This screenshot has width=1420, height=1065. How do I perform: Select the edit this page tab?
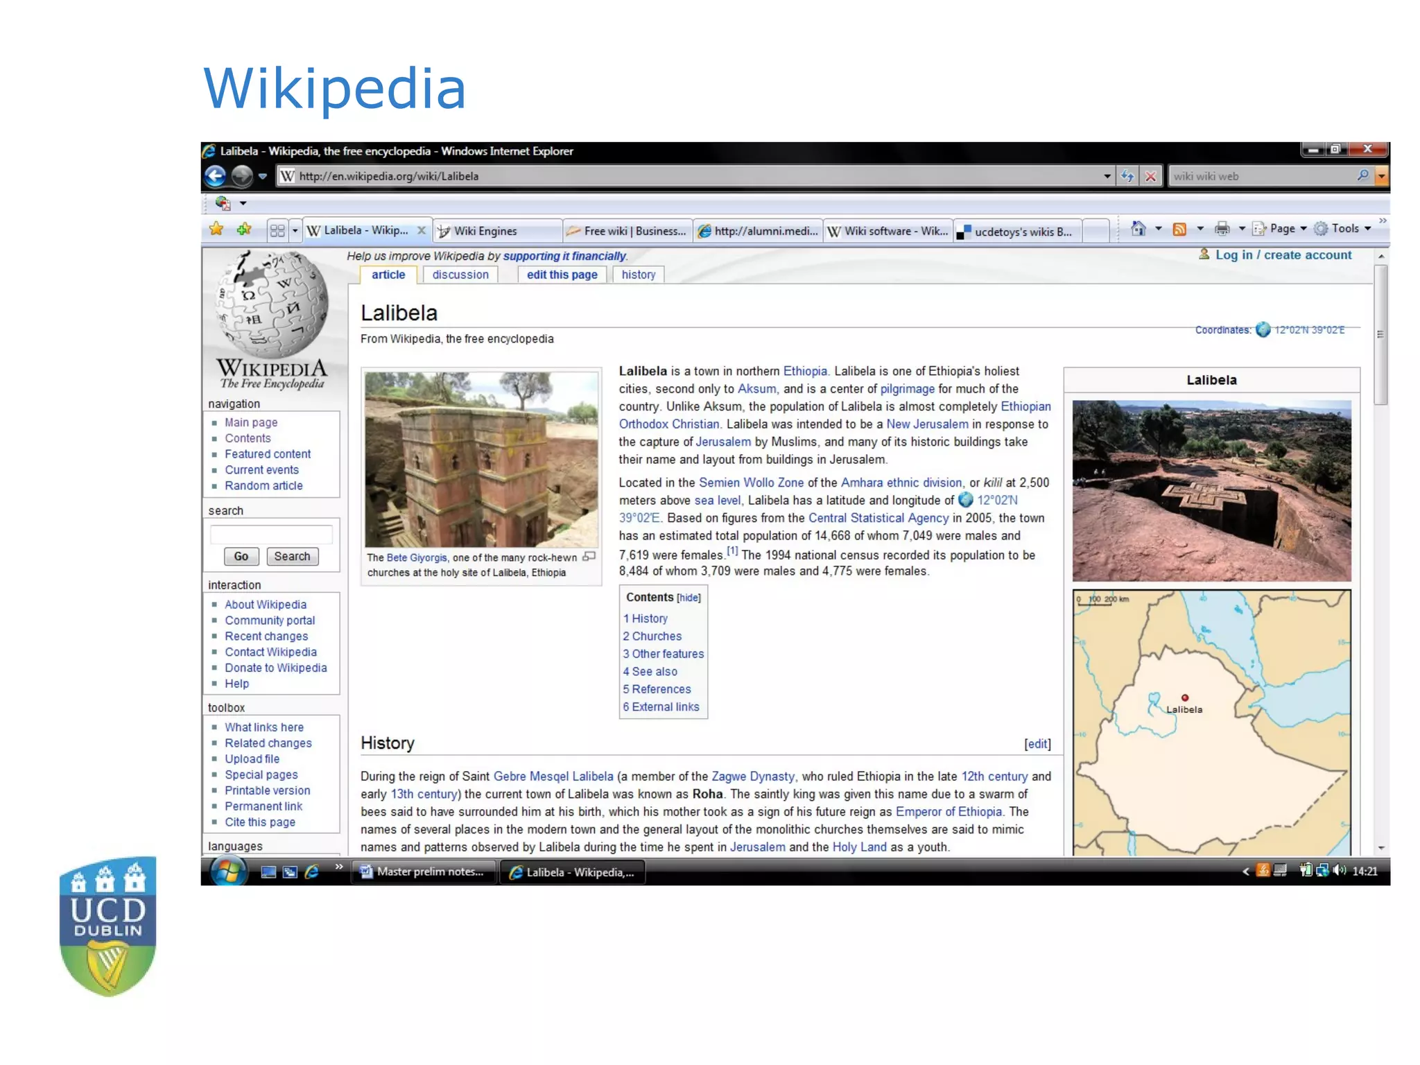pos(562,275)
